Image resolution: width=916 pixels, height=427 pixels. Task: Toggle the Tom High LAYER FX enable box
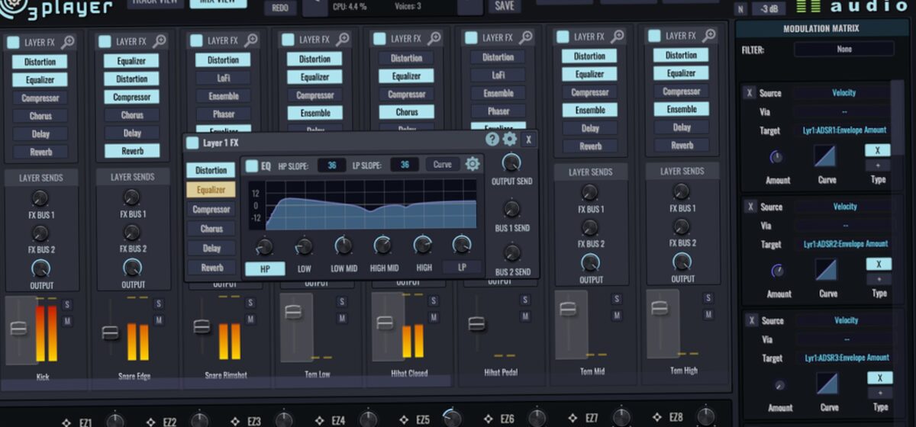(654, 36)
